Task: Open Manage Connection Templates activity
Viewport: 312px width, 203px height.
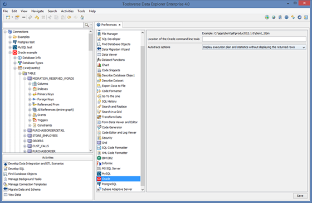Action: (27, 184)
